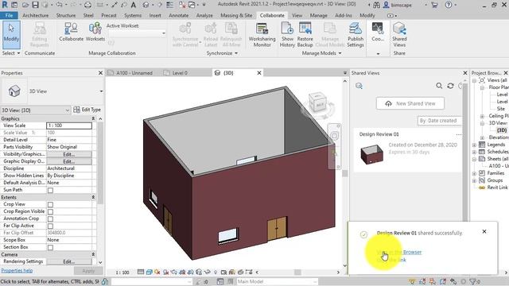Enable the Sun Path checkbox

50,191
